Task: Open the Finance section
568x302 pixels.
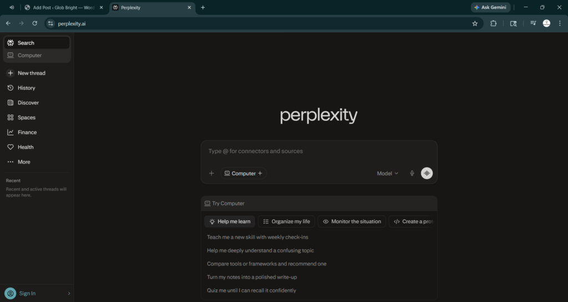Action: [x=27, y=132]
